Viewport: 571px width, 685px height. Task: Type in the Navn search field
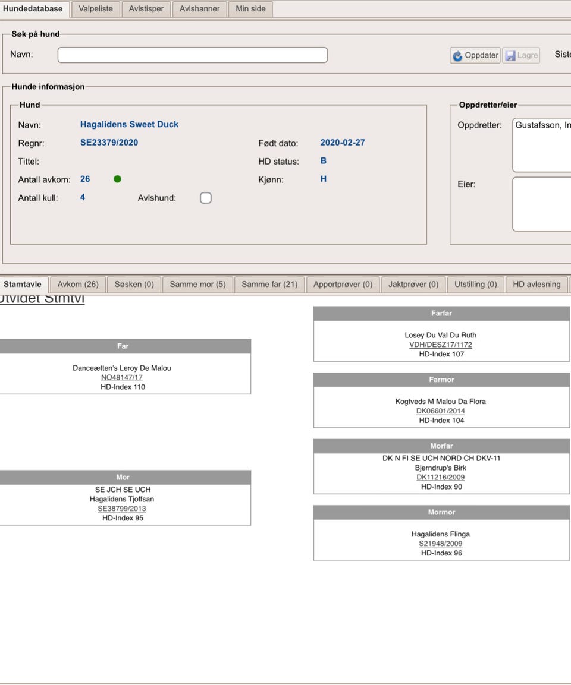click(192, 55)
